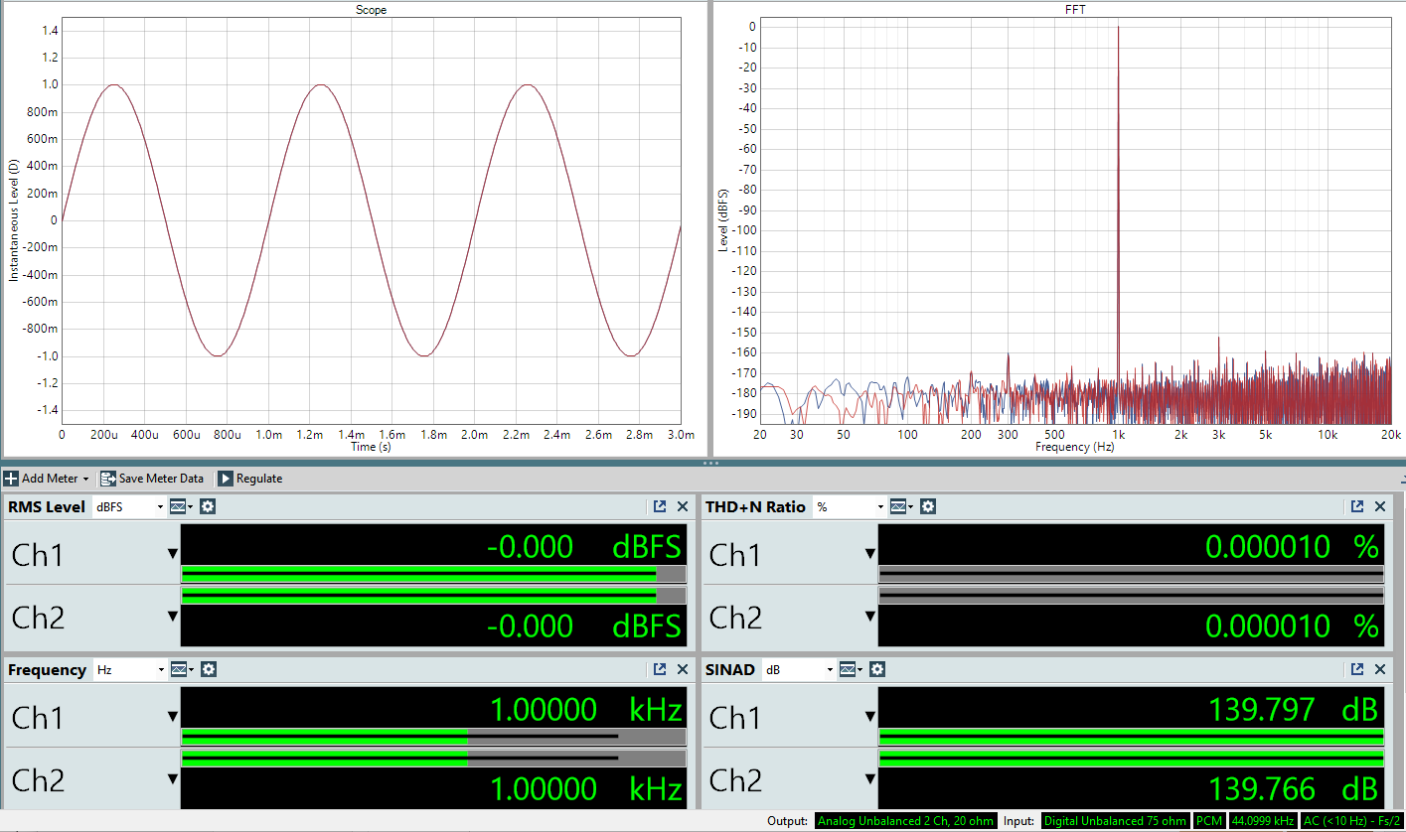
Task: Click Save Meter Data
Action: [152, 479]
